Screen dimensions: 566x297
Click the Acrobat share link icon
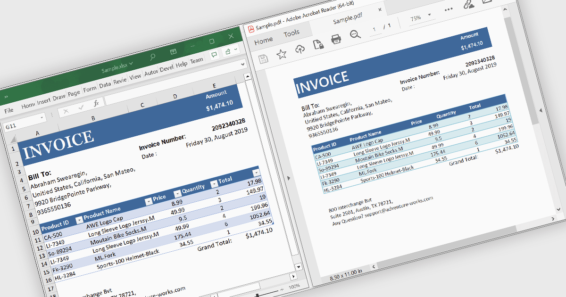[468, 5]
